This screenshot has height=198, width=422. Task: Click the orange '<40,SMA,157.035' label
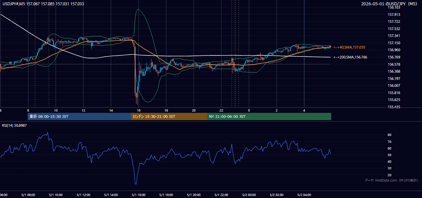point(349,48)
